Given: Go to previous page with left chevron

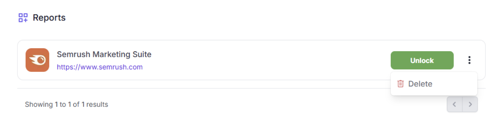Looking at the screenshot, I should point(455,104).
